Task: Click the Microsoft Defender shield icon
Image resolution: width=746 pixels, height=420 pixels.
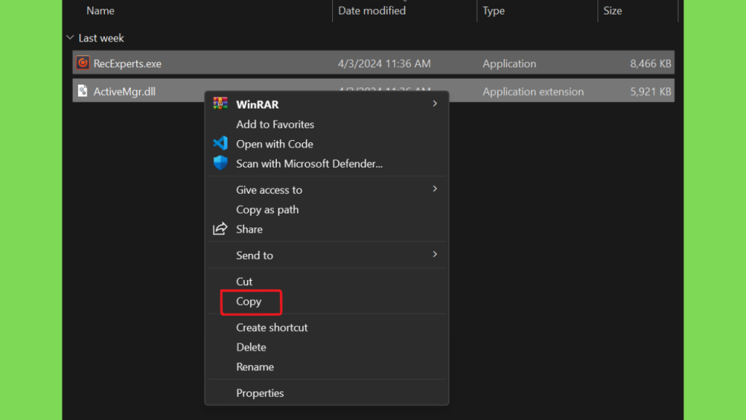Action: click(220, 163)
